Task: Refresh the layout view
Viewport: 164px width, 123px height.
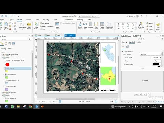Action: pyautogui.click(x=116, y=101)
